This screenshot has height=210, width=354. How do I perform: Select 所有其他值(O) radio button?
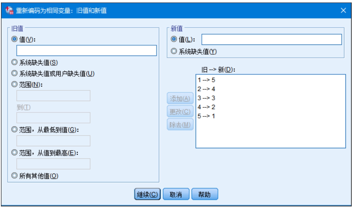click(x=14, y=176)
